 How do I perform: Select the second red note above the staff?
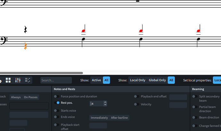tap(141, 31)
